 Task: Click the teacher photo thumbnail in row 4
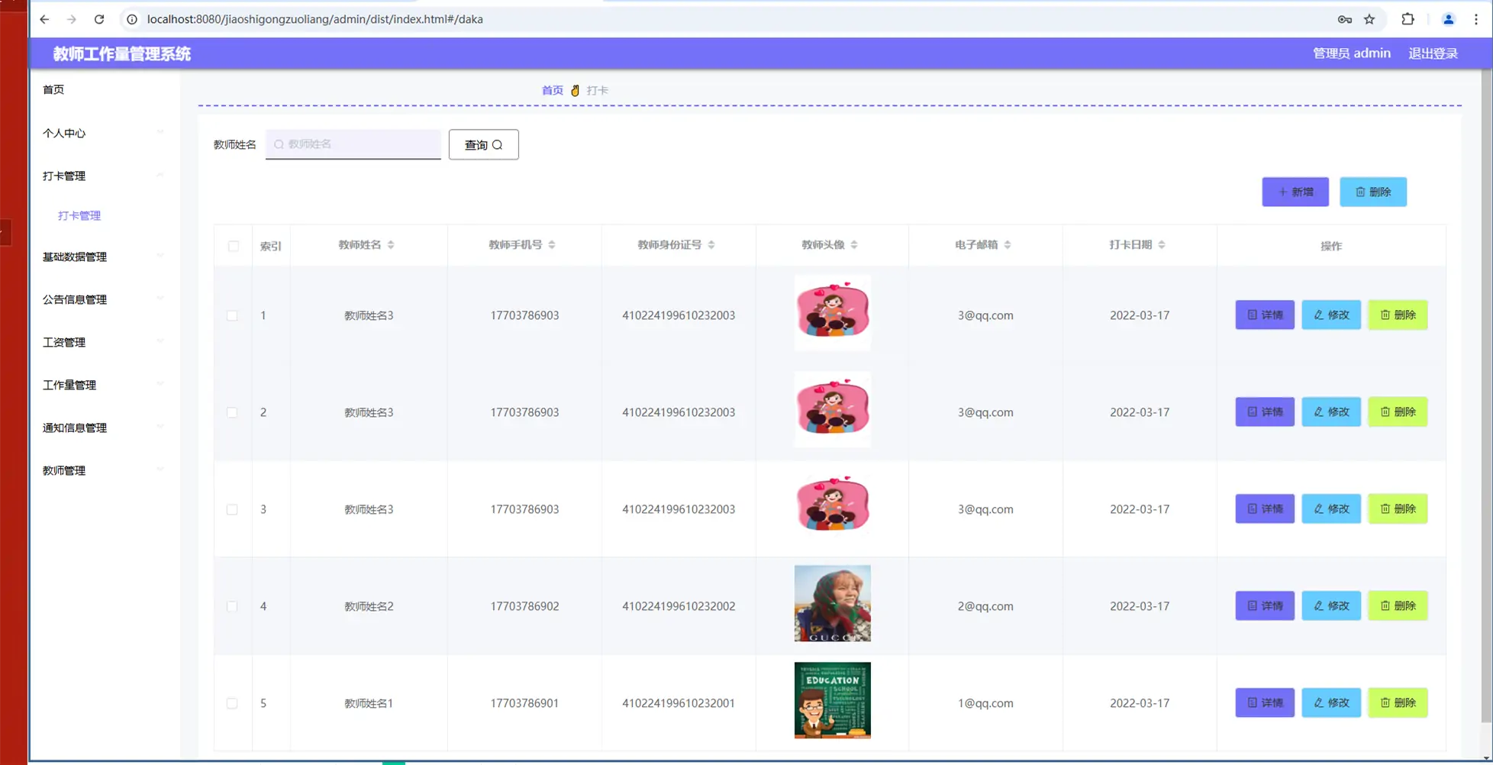(832, 603)
